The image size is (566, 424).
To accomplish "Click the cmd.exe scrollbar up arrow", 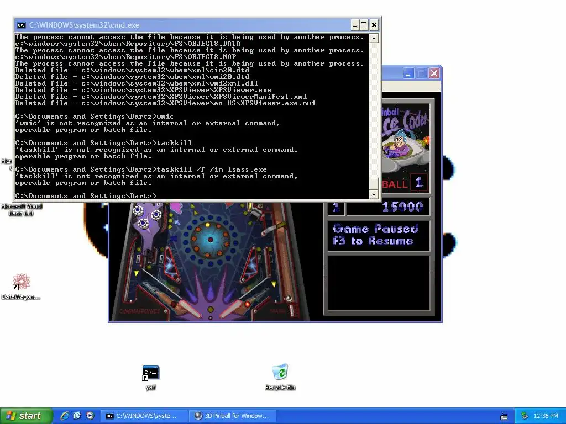I will pos(374,38).
